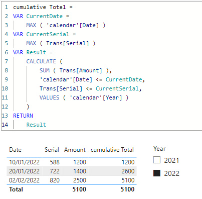202x199 pixels.
Task: Sort table by Serial column header
Action: click(x=52, y=150)
